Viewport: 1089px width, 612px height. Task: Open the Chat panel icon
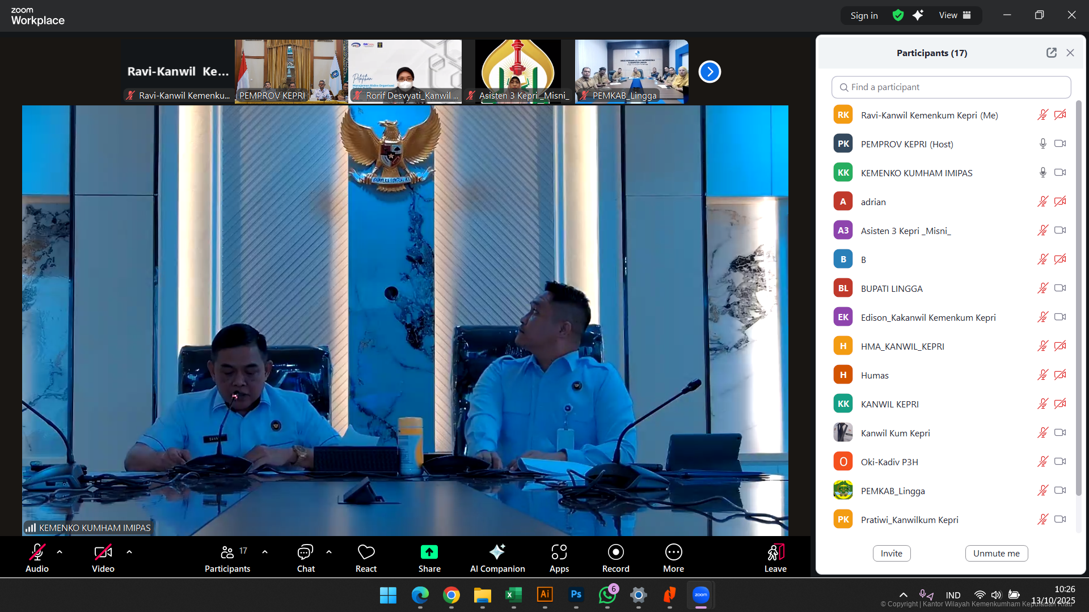pyautogui.click(x=305, y=552)
